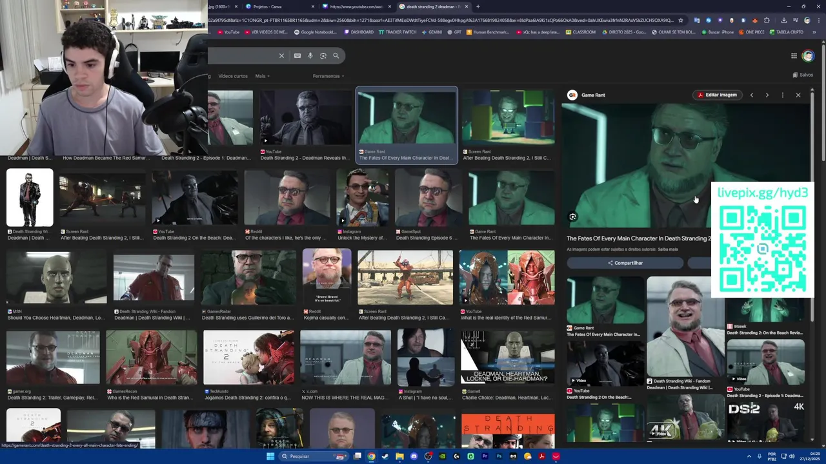Open Salvos saved items
Image resolution: width=826 pixels, height=464 pixels.
click(x=803, y=75)
